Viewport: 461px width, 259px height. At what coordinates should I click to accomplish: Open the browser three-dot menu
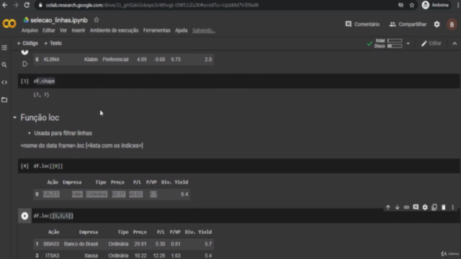coord(458,5)
